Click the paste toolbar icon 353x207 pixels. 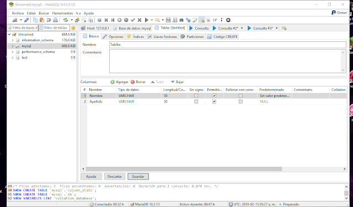[42, 20]
